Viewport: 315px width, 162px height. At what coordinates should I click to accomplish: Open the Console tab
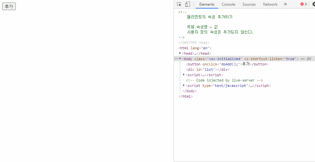point(229,4)
